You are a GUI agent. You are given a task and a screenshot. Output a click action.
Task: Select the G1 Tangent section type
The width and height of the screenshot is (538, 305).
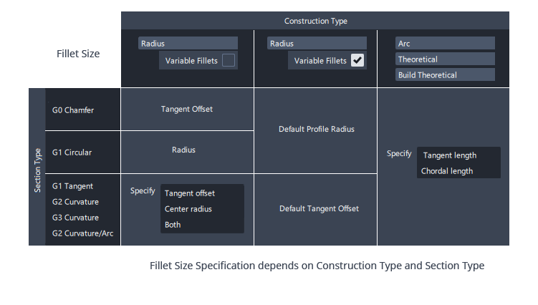pyautogui.click(x=72, y=186)
